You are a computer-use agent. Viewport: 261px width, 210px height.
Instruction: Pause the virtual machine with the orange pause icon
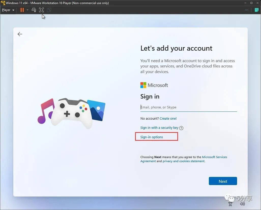pos(22,10)
